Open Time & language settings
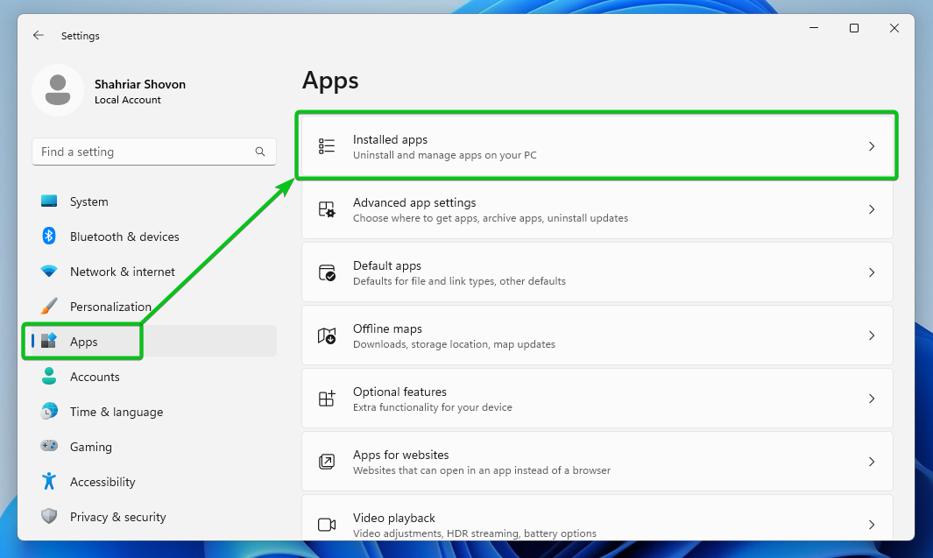This screenshot has height=558, width=933. pyautogui.click(x=117, y=411)
